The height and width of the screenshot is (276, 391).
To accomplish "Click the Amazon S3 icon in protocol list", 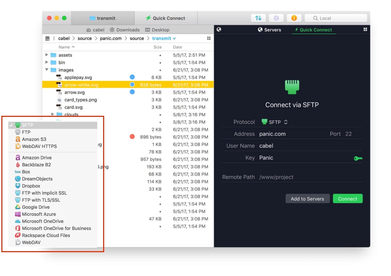I will (x=18, y=139).
